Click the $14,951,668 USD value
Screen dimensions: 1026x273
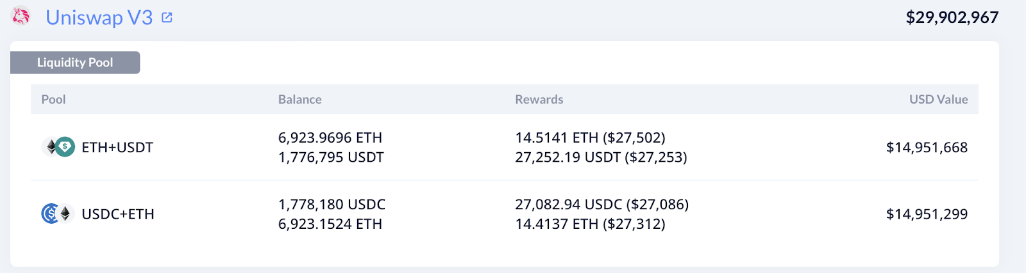pos(927,148)
